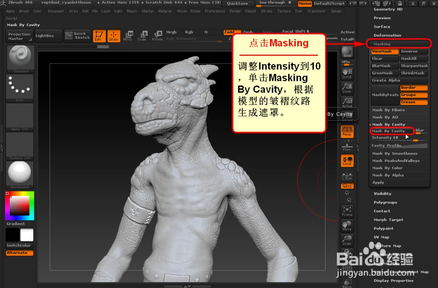
Task: Toggle the Persp perspective icon
Action: point(347,131)
